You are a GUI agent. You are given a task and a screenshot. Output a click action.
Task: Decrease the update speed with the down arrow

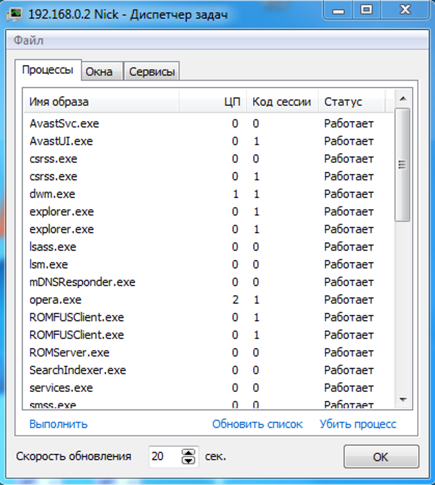click(x=188, y=460)
